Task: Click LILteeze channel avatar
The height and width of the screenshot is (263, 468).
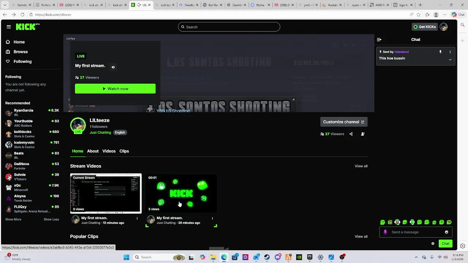Action: [78, 126]
